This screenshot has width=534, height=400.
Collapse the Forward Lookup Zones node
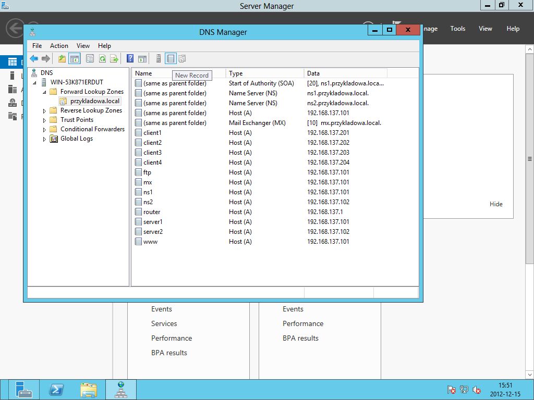(44, 92)
